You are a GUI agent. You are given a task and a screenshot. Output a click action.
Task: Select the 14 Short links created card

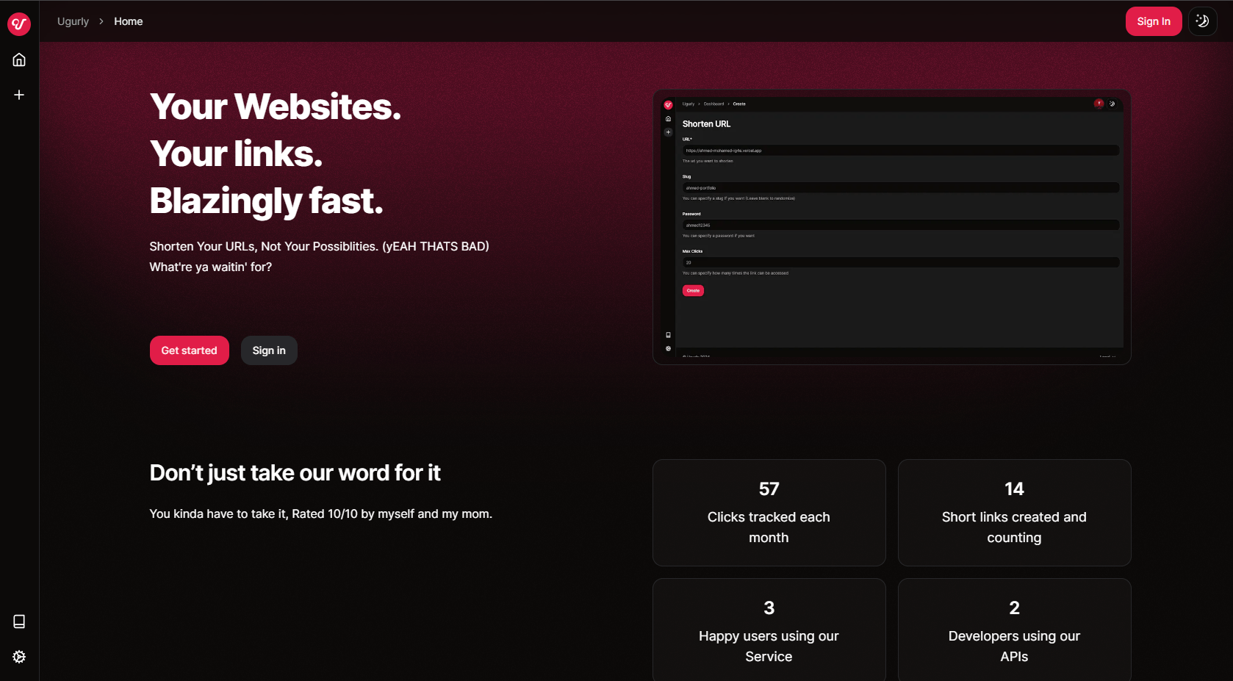pos(1014,513)
